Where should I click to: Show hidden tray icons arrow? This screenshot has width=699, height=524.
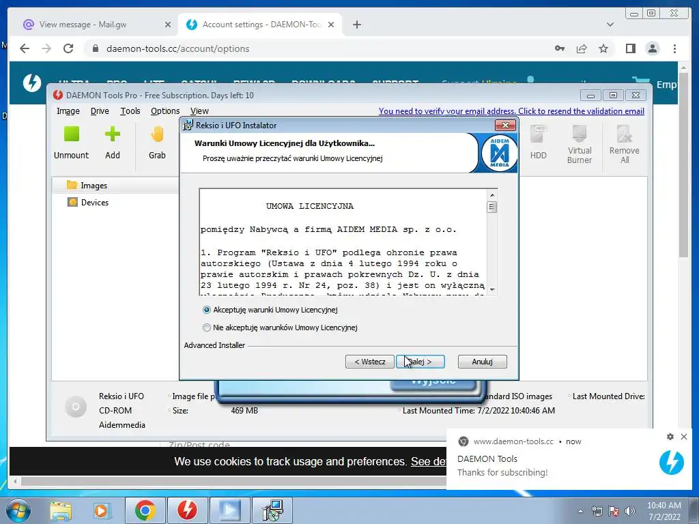click(x=580, y=511)
